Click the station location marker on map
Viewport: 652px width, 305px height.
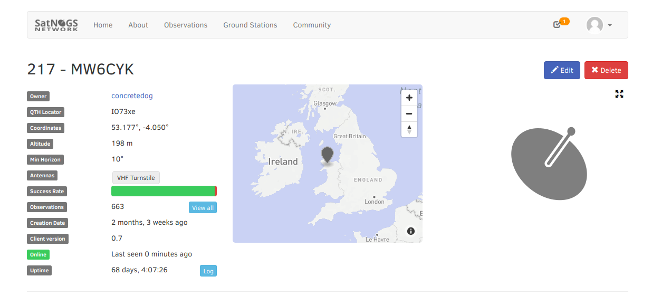(328, 155)
